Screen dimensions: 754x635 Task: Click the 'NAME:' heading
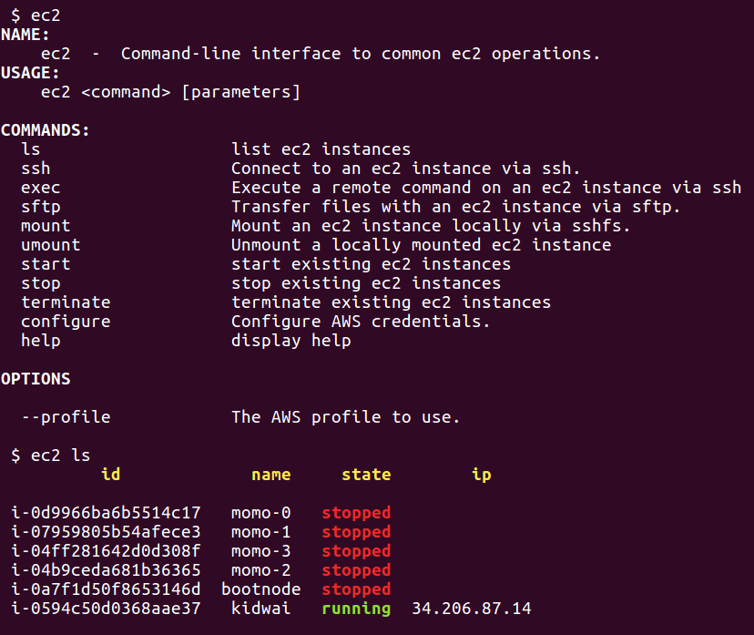pos(25,35)
